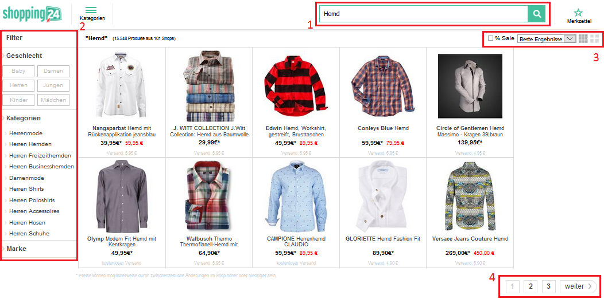This screenshot has height=299, width=604.
Task: Click the shopping24 logo
Action: 32,13
